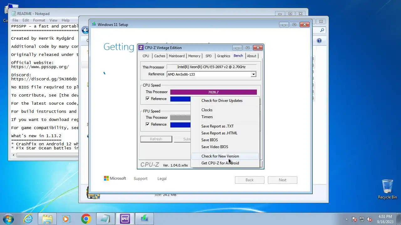Viewport: 401px width, 225px height.
Task: Click the blue help icon in background window
Action: 319,41
